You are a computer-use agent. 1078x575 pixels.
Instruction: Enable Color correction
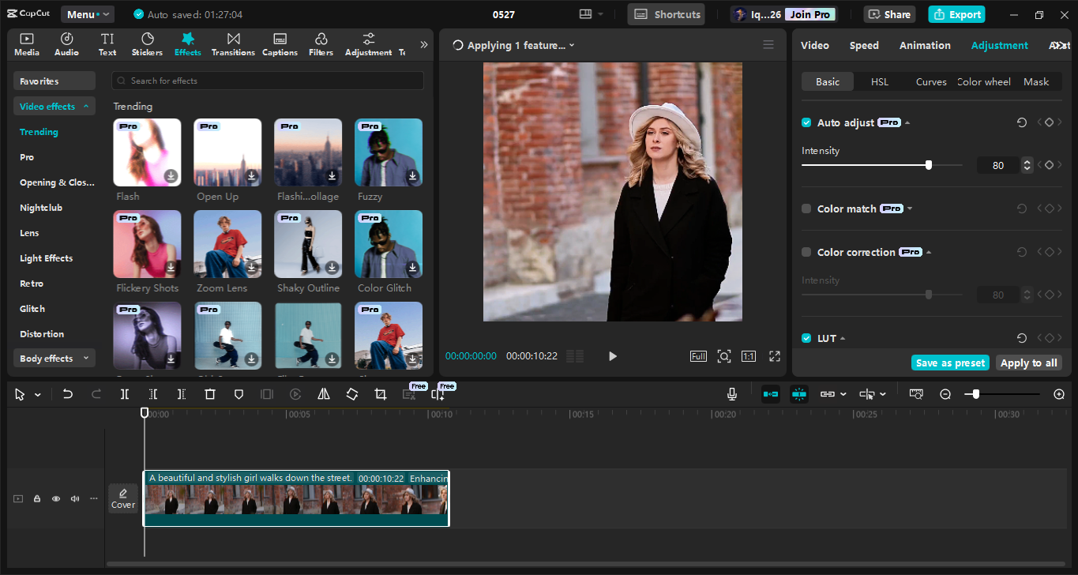806,251
